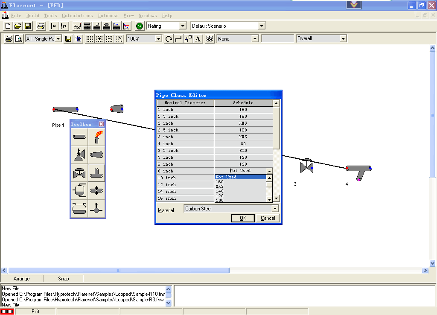Open the Carbon Steel Material dropdown
The image size is (437, 315).
275,209
